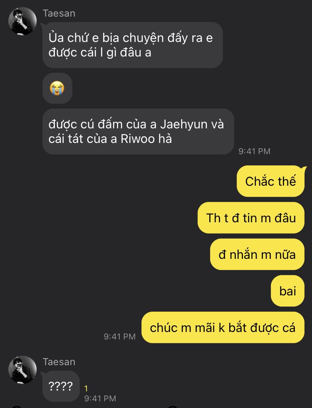Select the '????' message bubble
This screenshot has width=312, height=408.
pyautogui.click(x=61, y=386)
